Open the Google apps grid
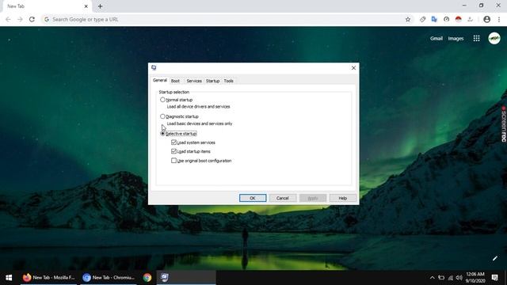The image size is (507, 285). pos(476,39)
